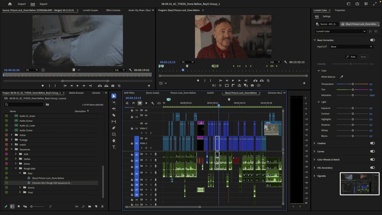This screenshot has width=382, height=215.
Task: Open Source monitor Fit zoom dropdown
Action: click(x=32, y=70)
